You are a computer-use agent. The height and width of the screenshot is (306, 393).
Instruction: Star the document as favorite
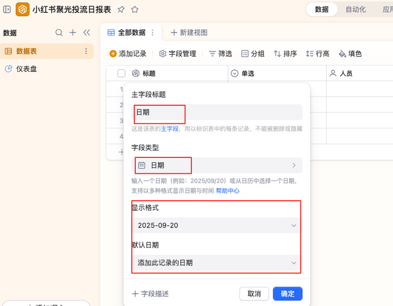(134, 10)
